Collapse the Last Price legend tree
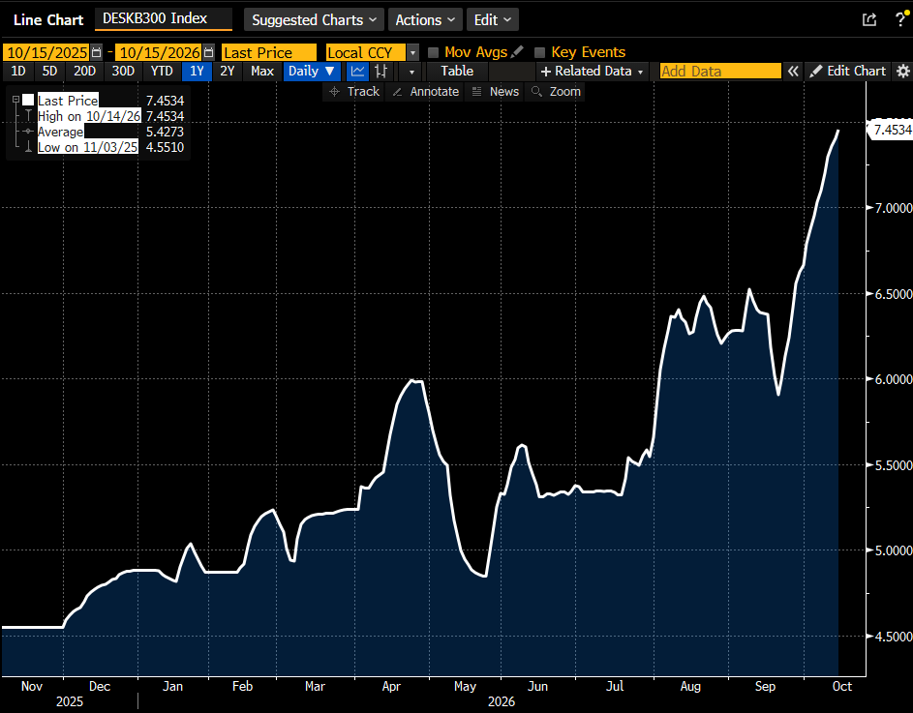Screen dimensions: 913x713 click(15, 100)
